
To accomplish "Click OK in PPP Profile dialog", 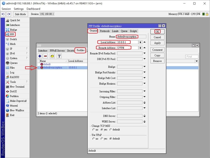I will pos(157,32).
